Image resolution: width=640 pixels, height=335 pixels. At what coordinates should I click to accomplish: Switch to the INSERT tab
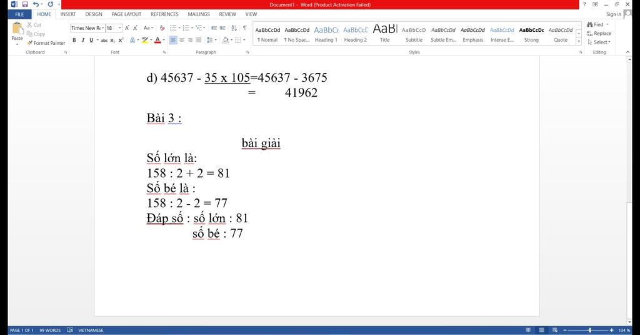68,14
